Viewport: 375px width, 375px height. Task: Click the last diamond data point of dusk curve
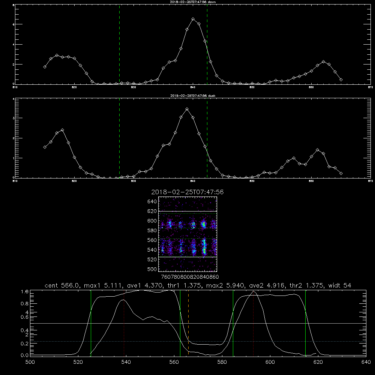point(341,173)
